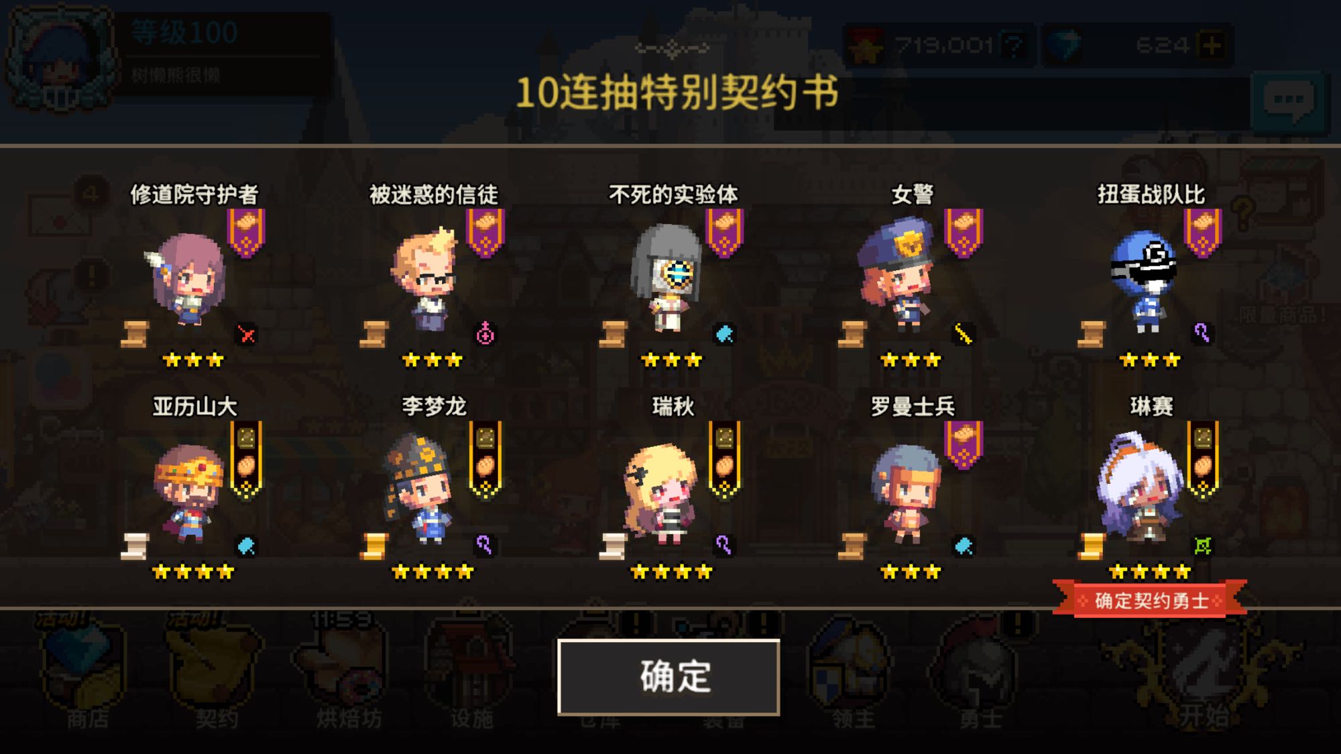Select the crowned 亚历山大 hero
Viewport: 1341px width, 754px height.
(x=189, y=494)
